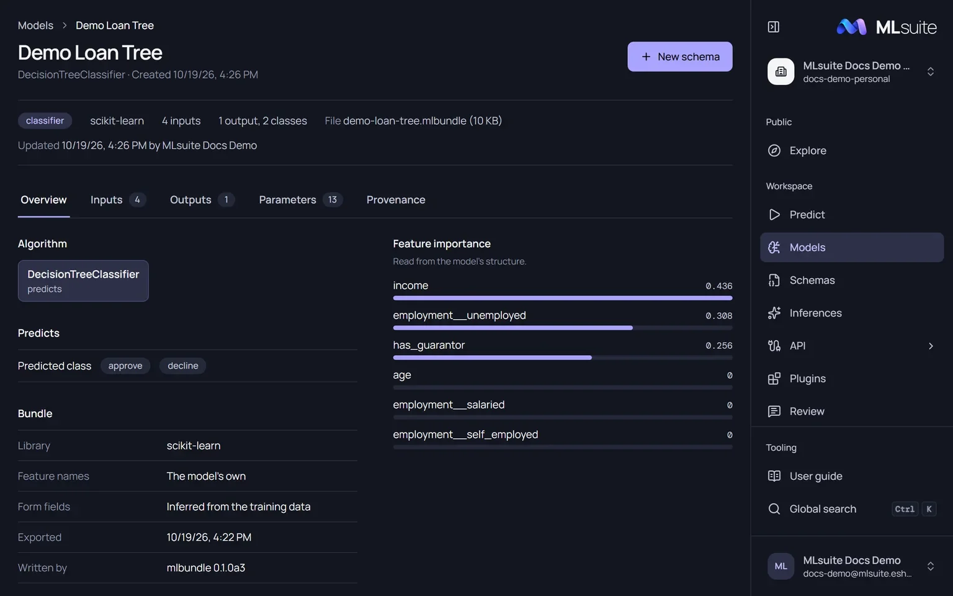This screenshot has height=596, width=953.
Task: Click the Global search magnifier icon
Action: (774, 509)
